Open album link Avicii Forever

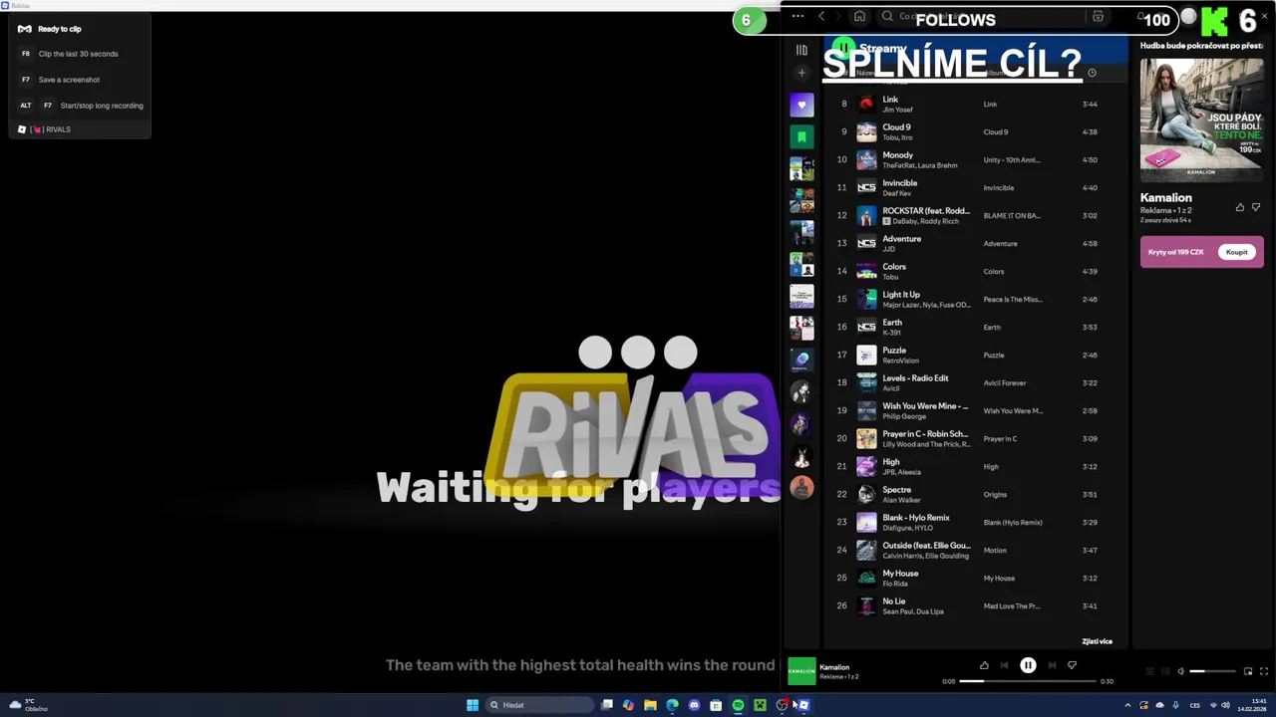[x=1005, y=382]
